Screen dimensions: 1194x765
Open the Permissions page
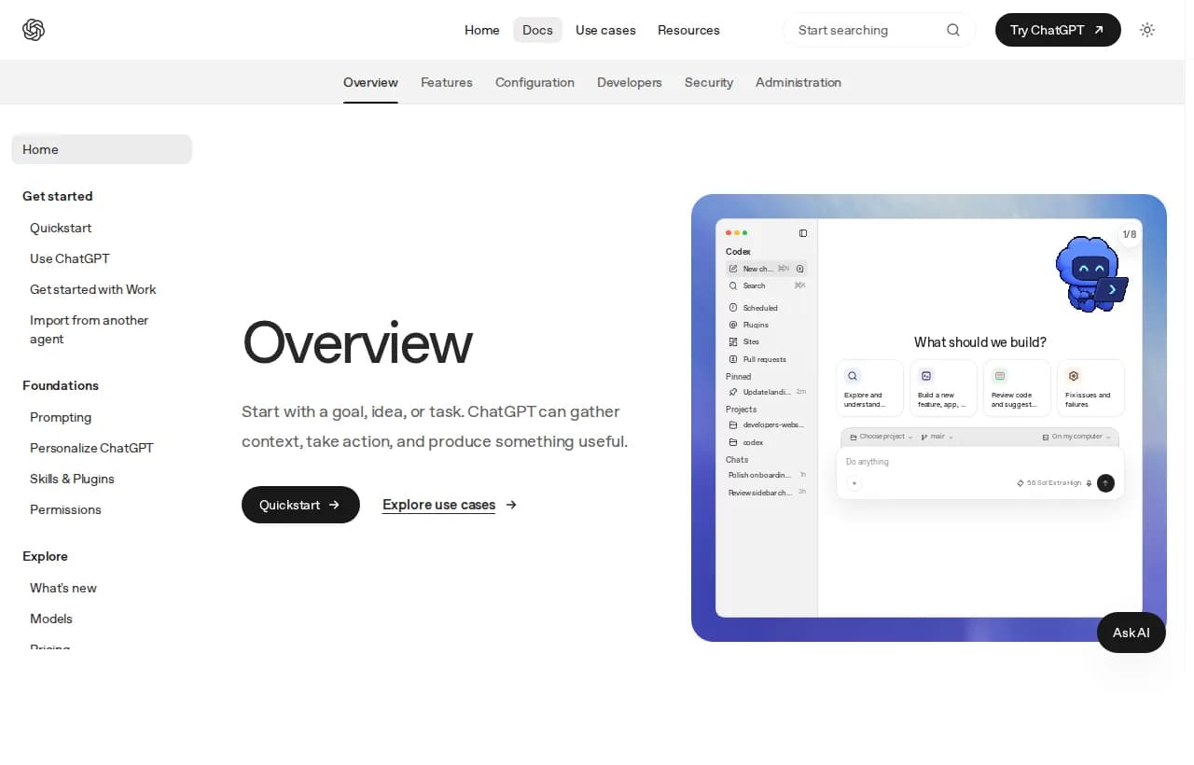tap(65, 509)
